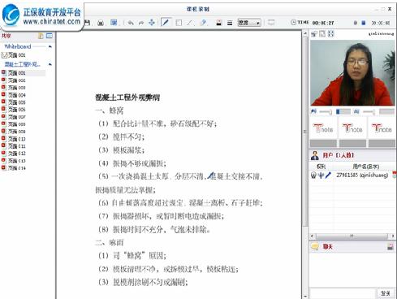Click the first video panel layout icon
The width and height of the screenshot is (397, 299).
(314, 34)
